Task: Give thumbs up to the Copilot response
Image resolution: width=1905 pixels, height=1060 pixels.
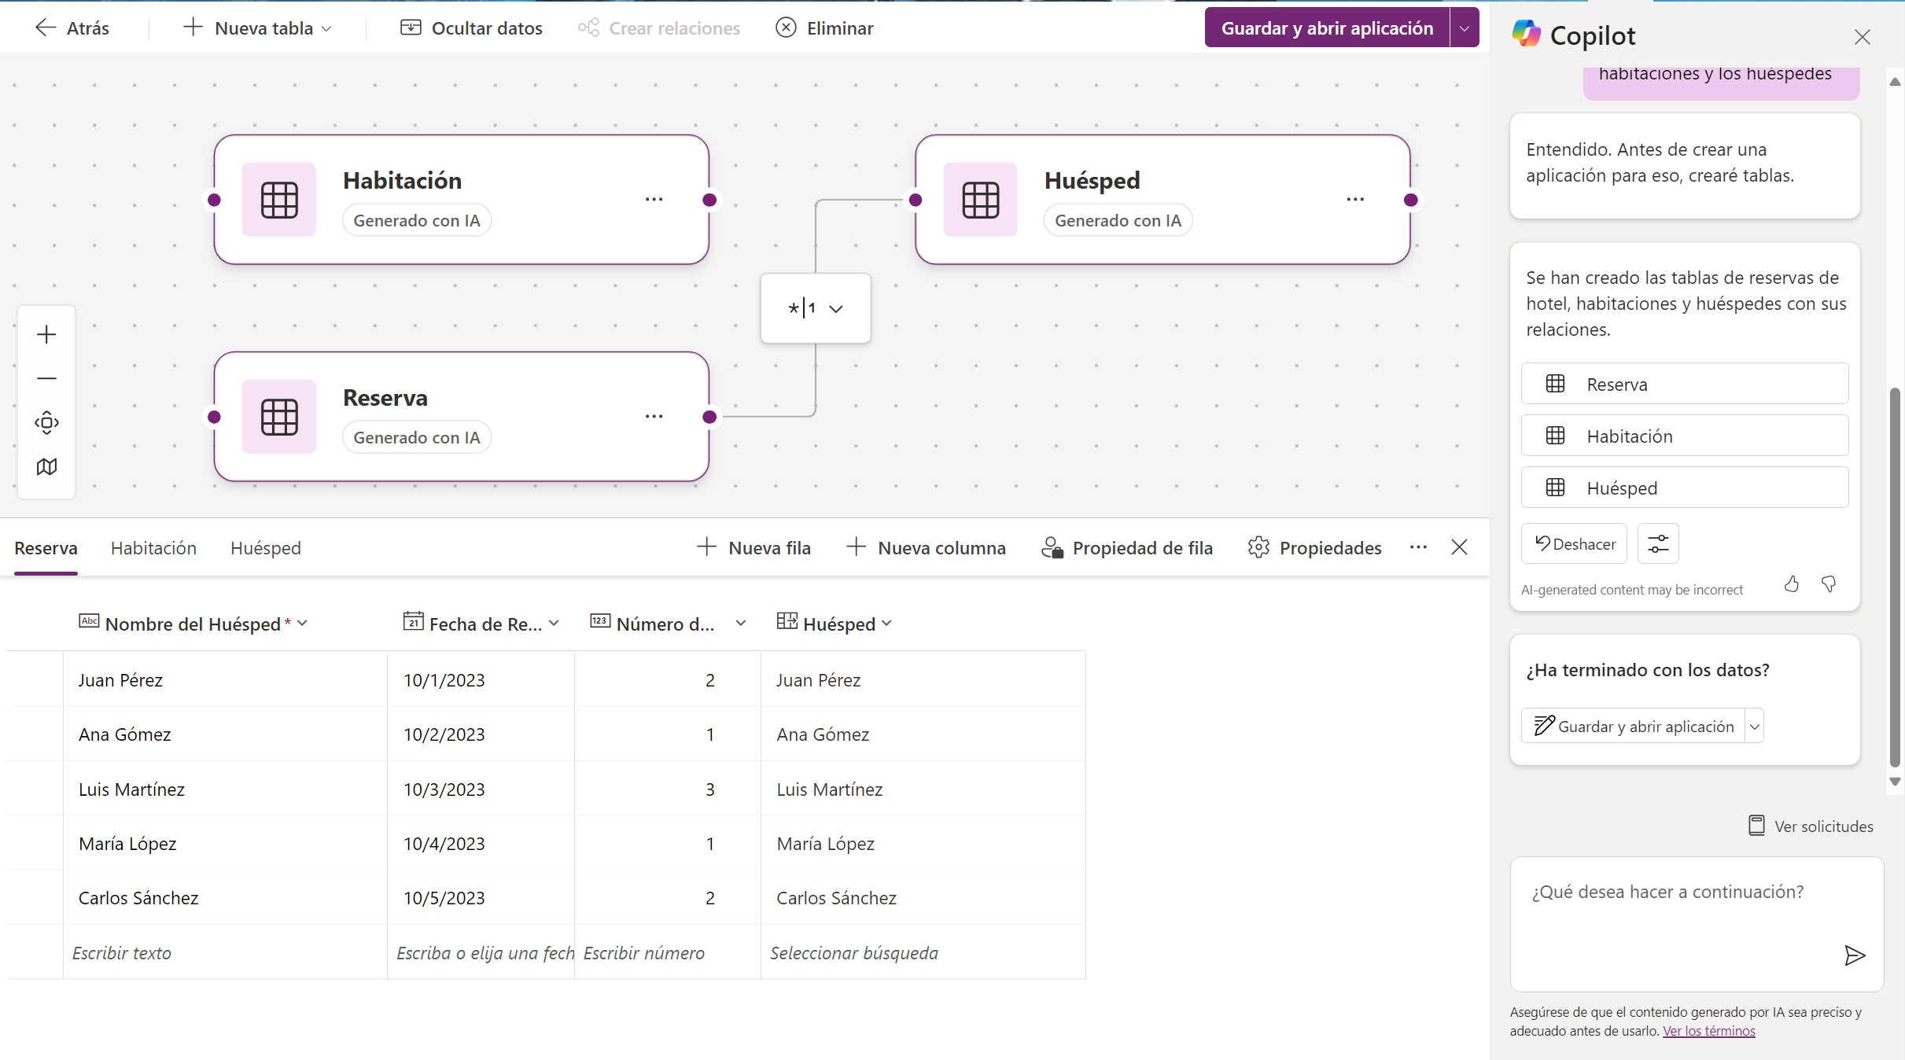Action: (x=1792, y=584)
